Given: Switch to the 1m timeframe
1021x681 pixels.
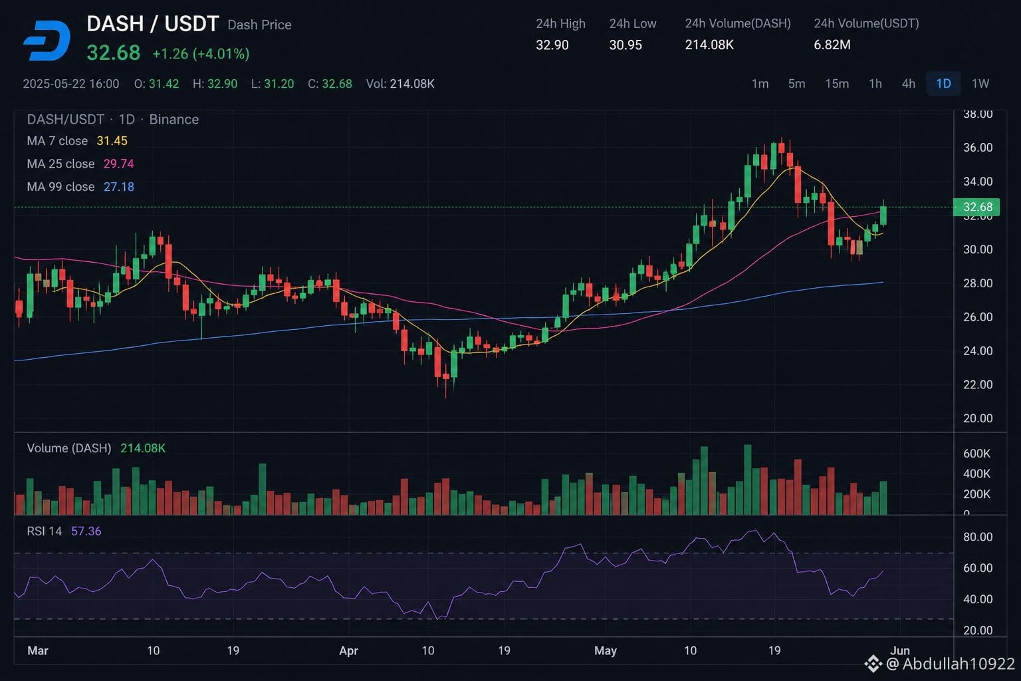Looking at the screenshot, I should (760, 84).
